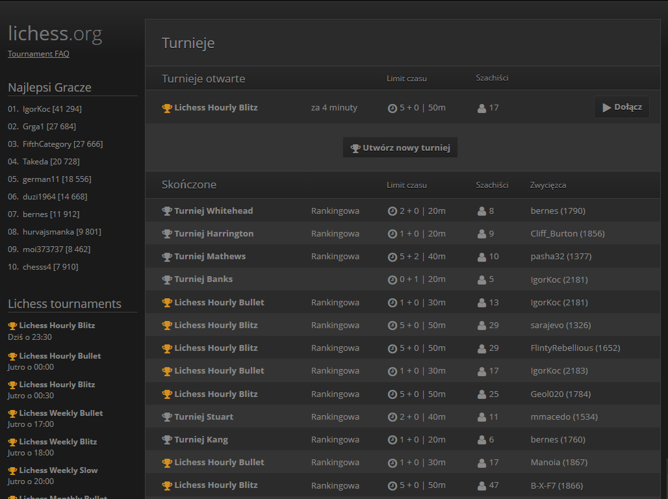Click the player icon in the "za 4 minuty" row
The width and height of the screenshot is (668, 499).
[482, 109]
